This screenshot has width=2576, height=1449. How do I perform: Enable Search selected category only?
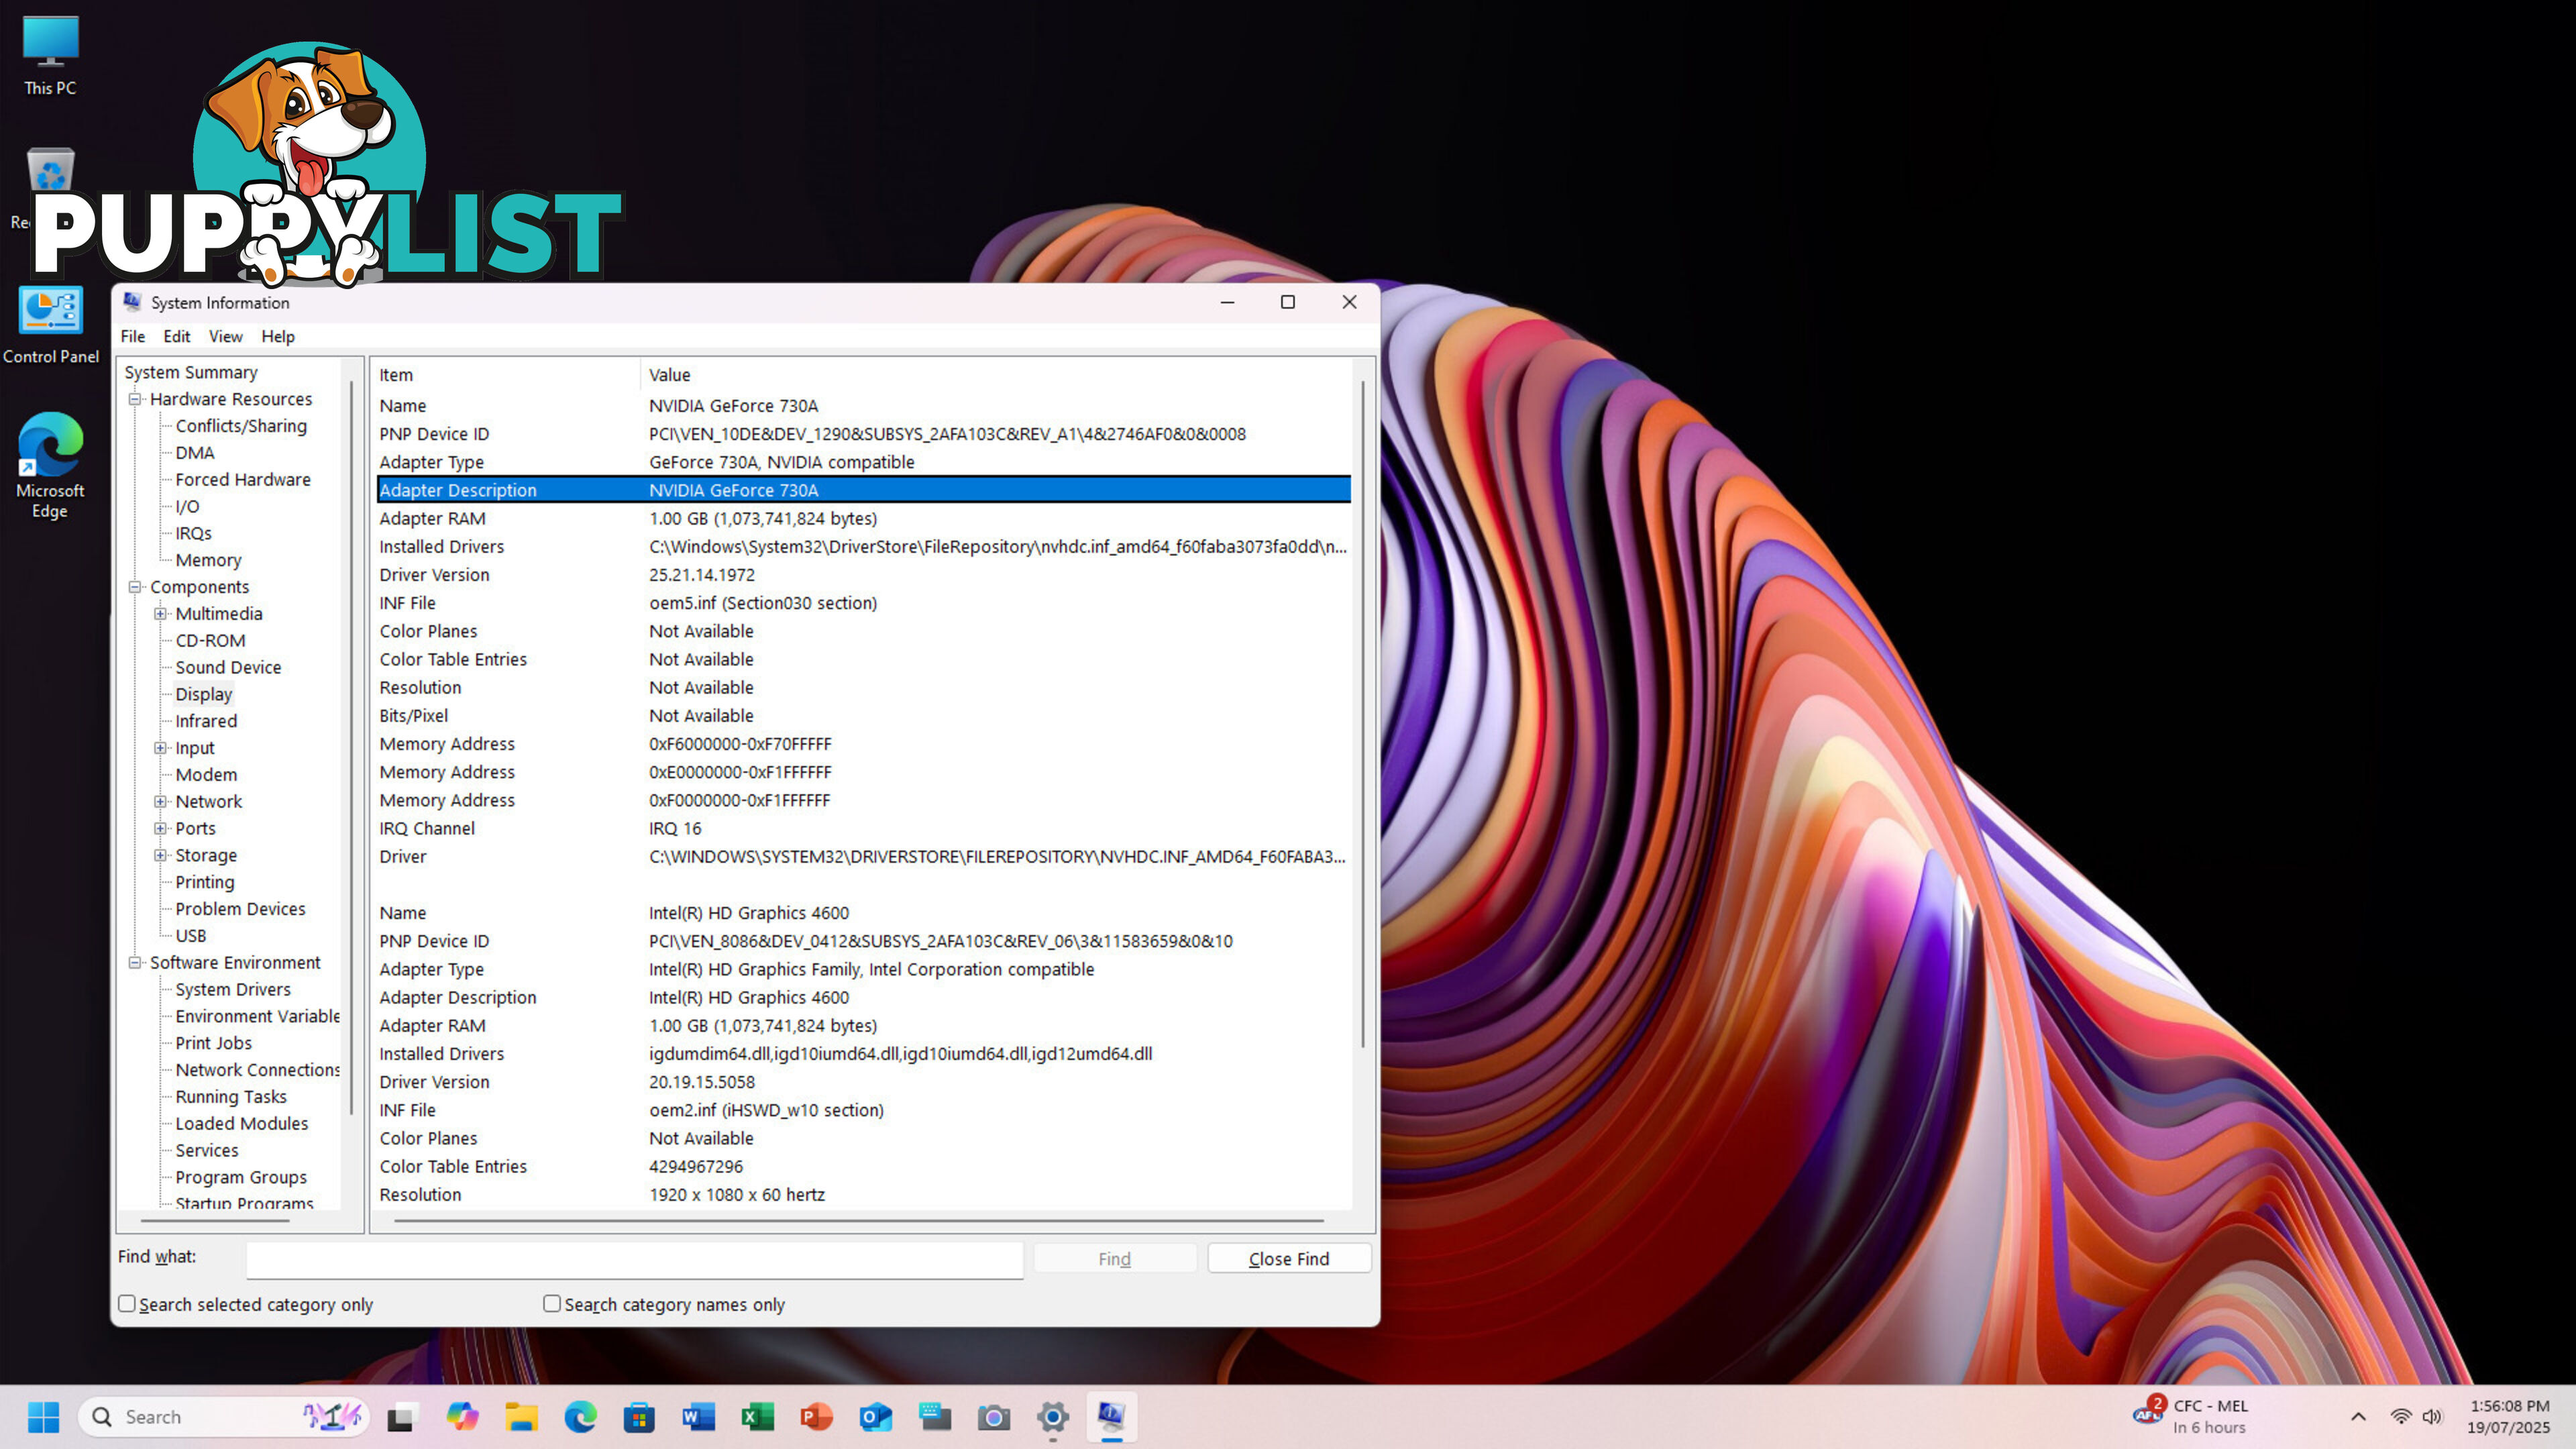[127, 1304]
